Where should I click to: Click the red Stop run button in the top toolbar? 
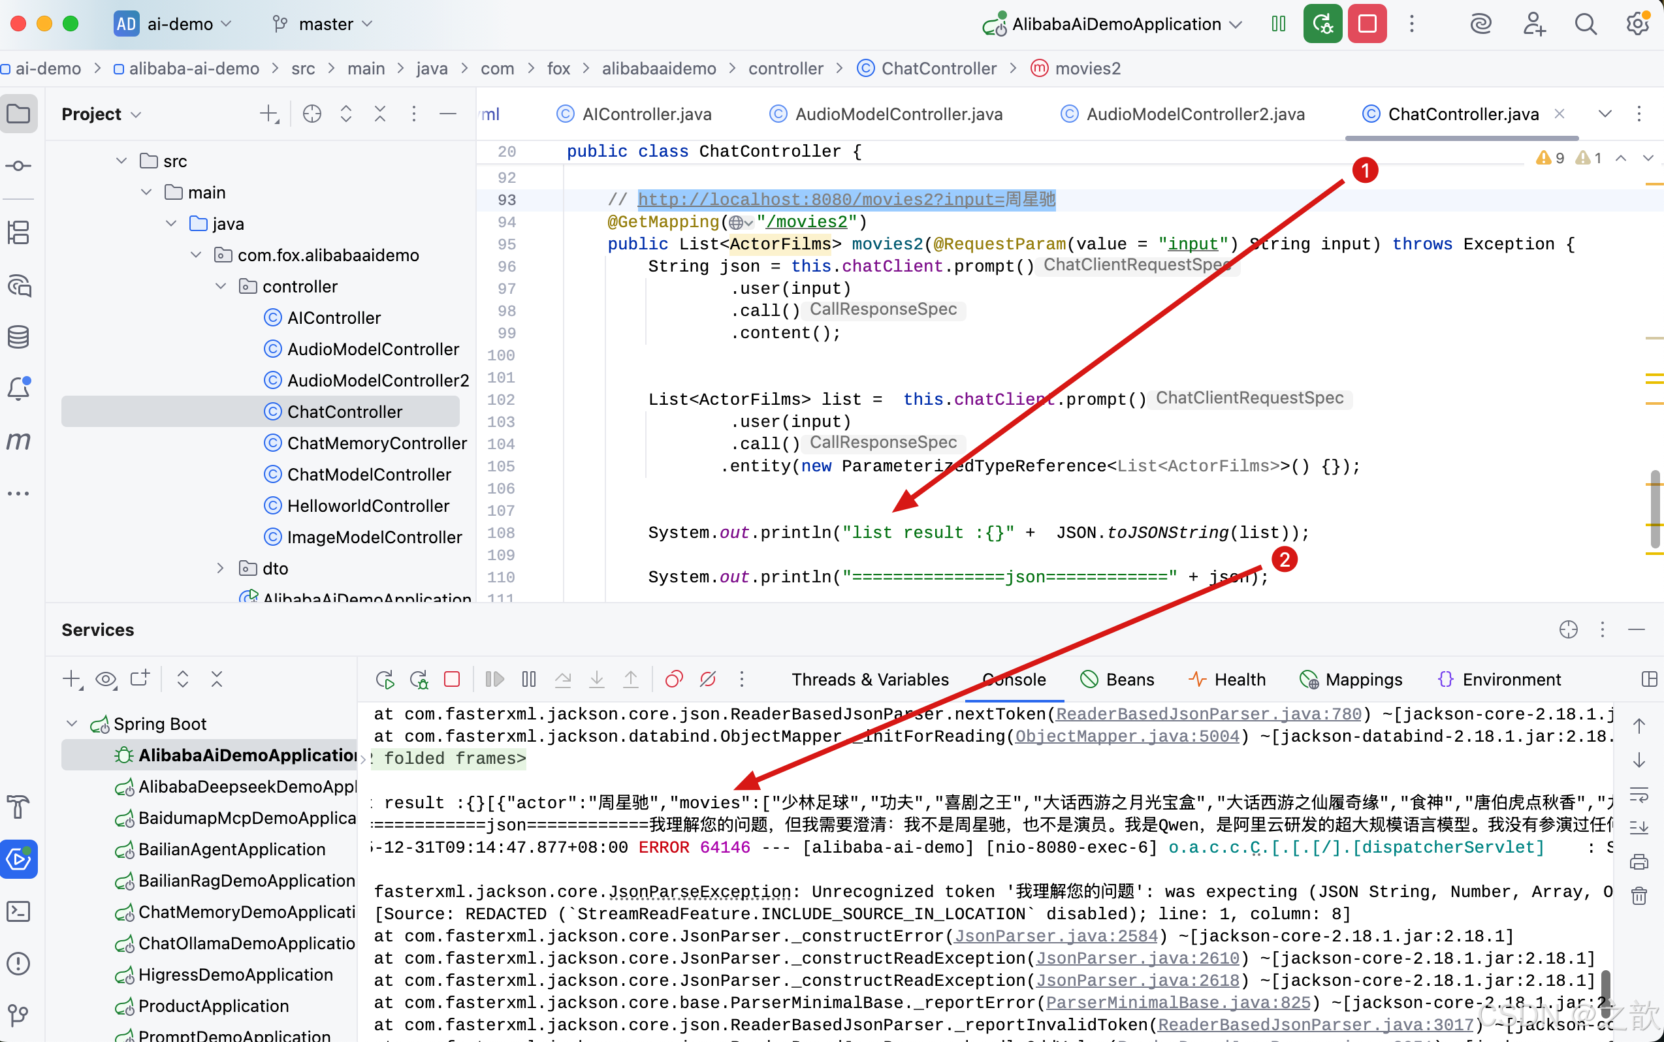tap(1366, 24)
